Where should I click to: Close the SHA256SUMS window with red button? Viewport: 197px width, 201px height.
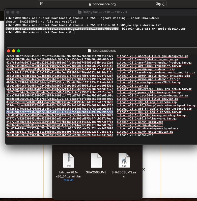(x=9, y=51)
